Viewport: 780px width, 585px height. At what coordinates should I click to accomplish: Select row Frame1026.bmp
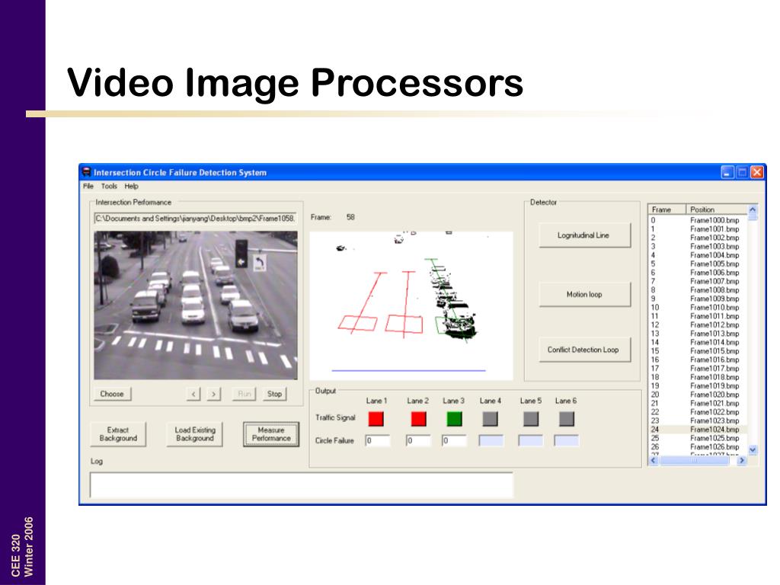tap(698, 446)
